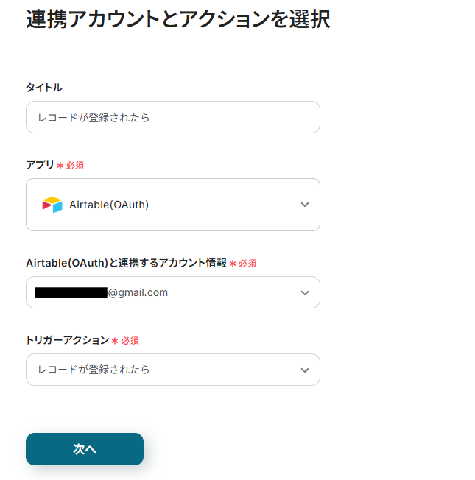Click the blacked-out part of the email
Screen dimensions: 475x480
pos(71,292)
